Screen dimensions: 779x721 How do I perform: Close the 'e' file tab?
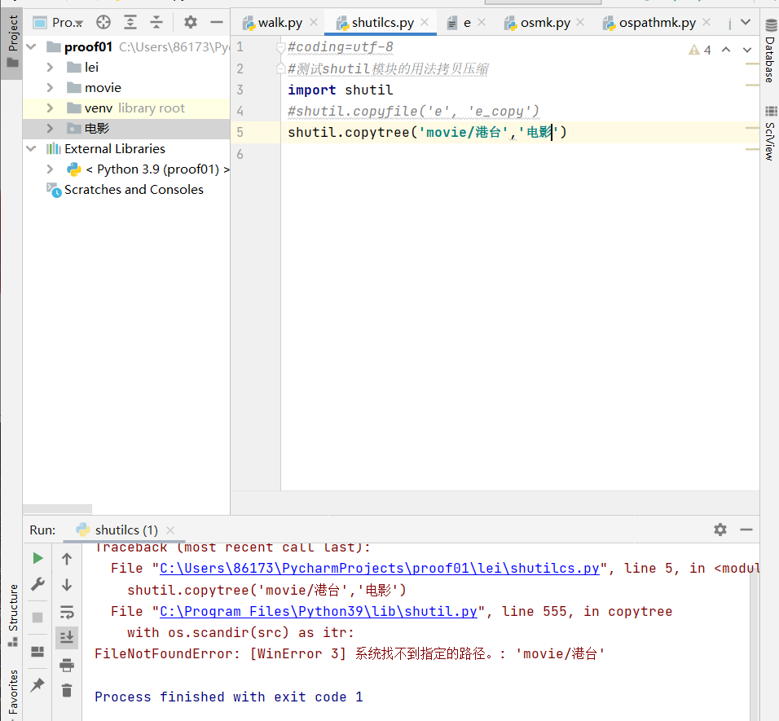coord(482,22)
